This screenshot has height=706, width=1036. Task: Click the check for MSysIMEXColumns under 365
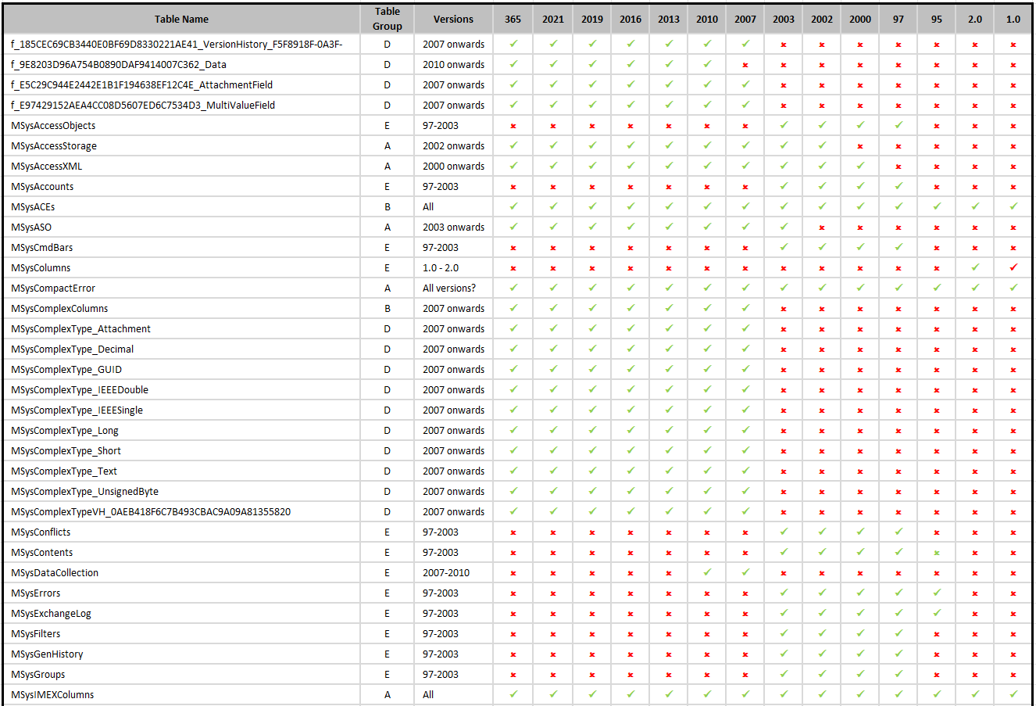[x=513, y=694]
